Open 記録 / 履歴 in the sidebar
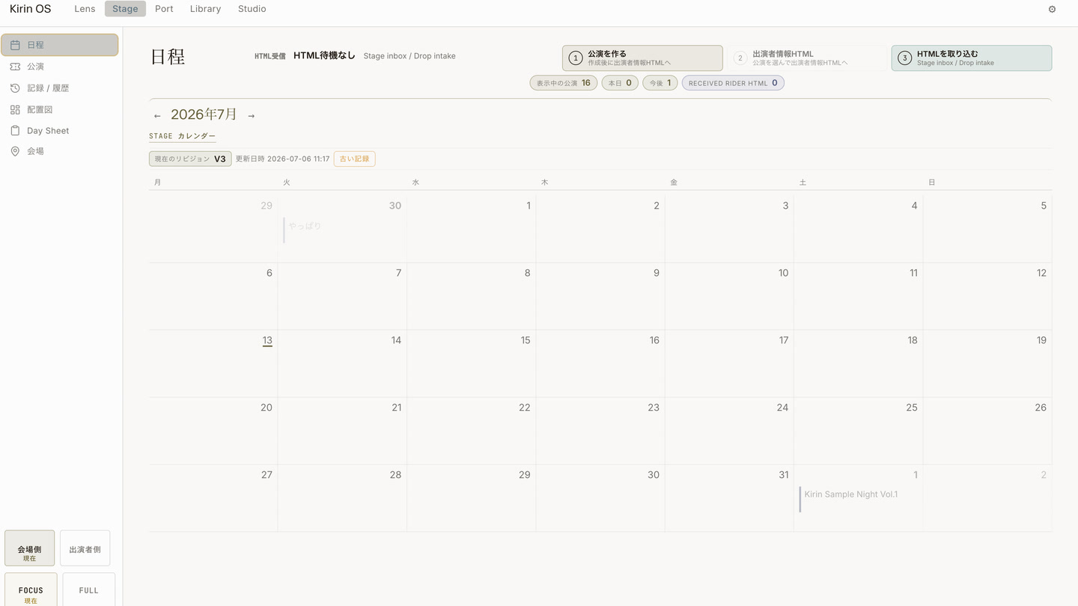1078x606 pixels. pyautogui.click(x=59, y=88)
